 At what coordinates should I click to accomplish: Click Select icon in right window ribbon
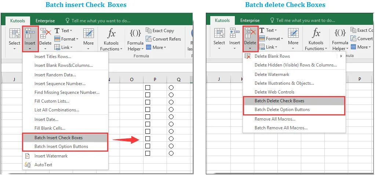tap(219, 33)
